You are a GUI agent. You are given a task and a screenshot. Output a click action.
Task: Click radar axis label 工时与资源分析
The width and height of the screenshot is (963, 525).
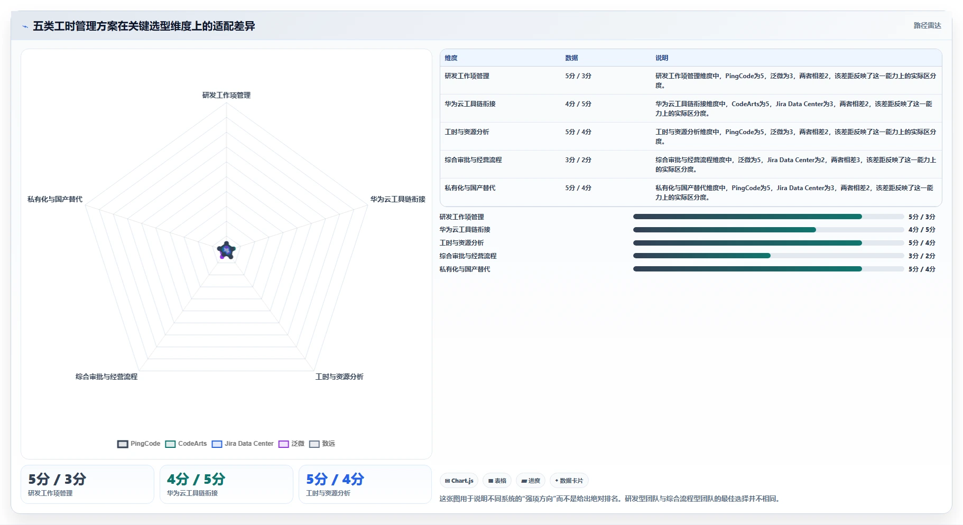tap(339, 377)
